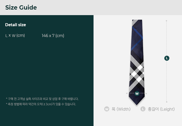Click the gray W legend icon
The height and width of the screenshot is (126, 182).
[107, 109]
